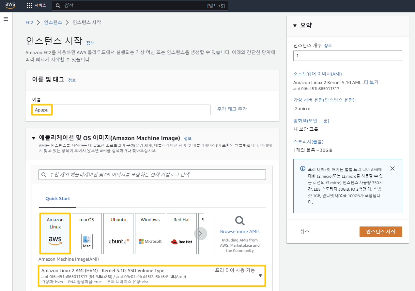Go to EC2 breadcrumb link

[x=29, y=22]
